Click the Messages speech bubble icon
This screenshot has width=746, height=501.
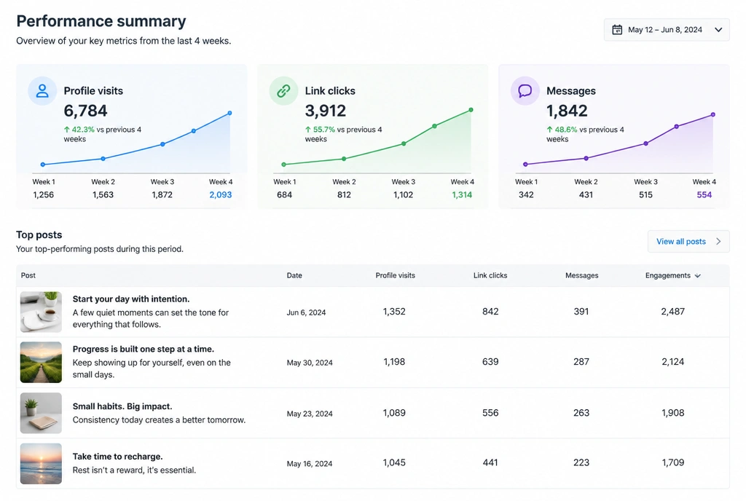click(x=525, y=91)
